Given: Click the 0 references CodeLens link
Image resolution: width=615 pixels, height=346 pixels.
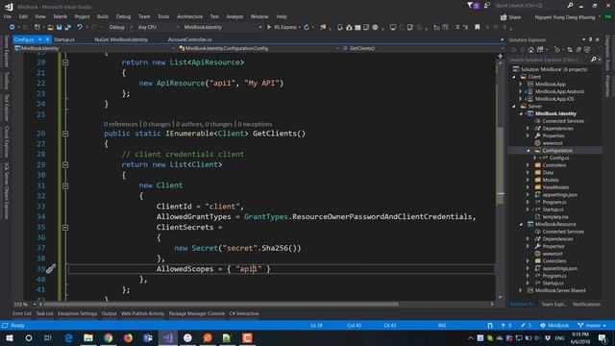Looking at the screenshot, I should coord(121,124).
